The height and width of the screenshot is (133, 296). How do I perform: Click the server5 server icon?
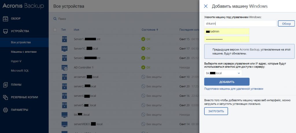pyautogui.click(x=64, y=105)
